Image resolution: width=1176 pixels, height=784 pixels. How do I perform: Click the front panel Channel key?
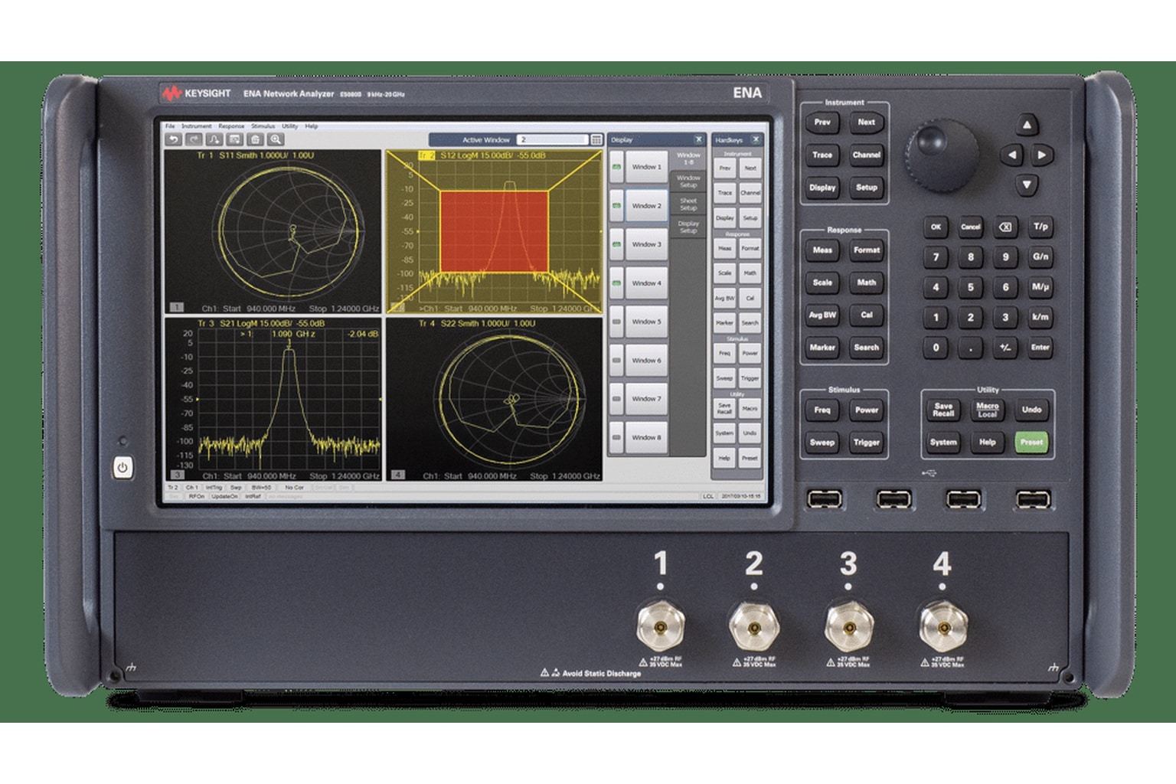[867, 155]
